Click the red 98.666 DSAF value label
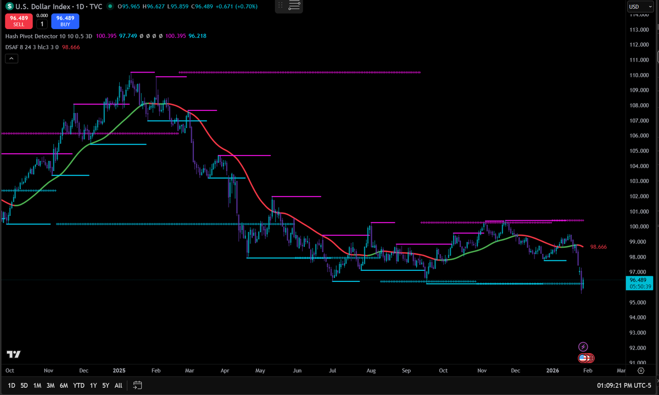The image size is (659, 395). 598,247
